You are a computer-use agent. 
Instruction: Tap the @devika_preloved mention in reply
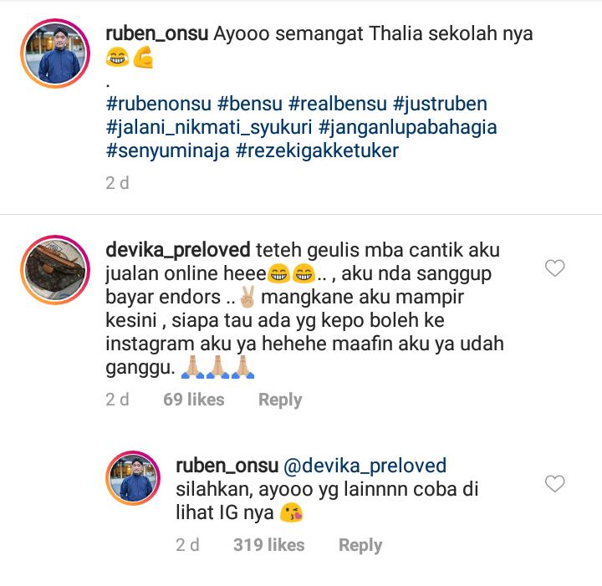365,466
